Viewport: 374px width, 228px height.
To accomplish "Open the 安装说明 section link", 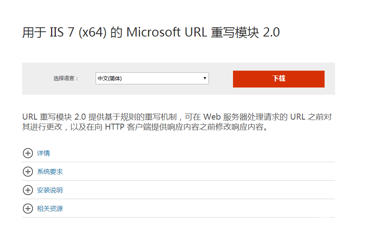I will coord(50,190).
